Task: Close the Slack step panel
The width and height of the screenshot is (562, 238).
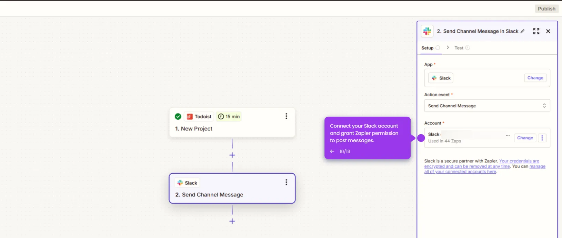Action: click(x=548, y=31)
